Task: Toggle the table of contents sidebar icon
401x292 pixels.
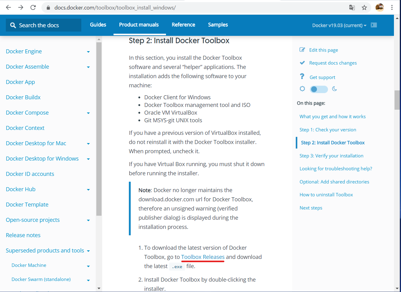Action: pos(374,25)
